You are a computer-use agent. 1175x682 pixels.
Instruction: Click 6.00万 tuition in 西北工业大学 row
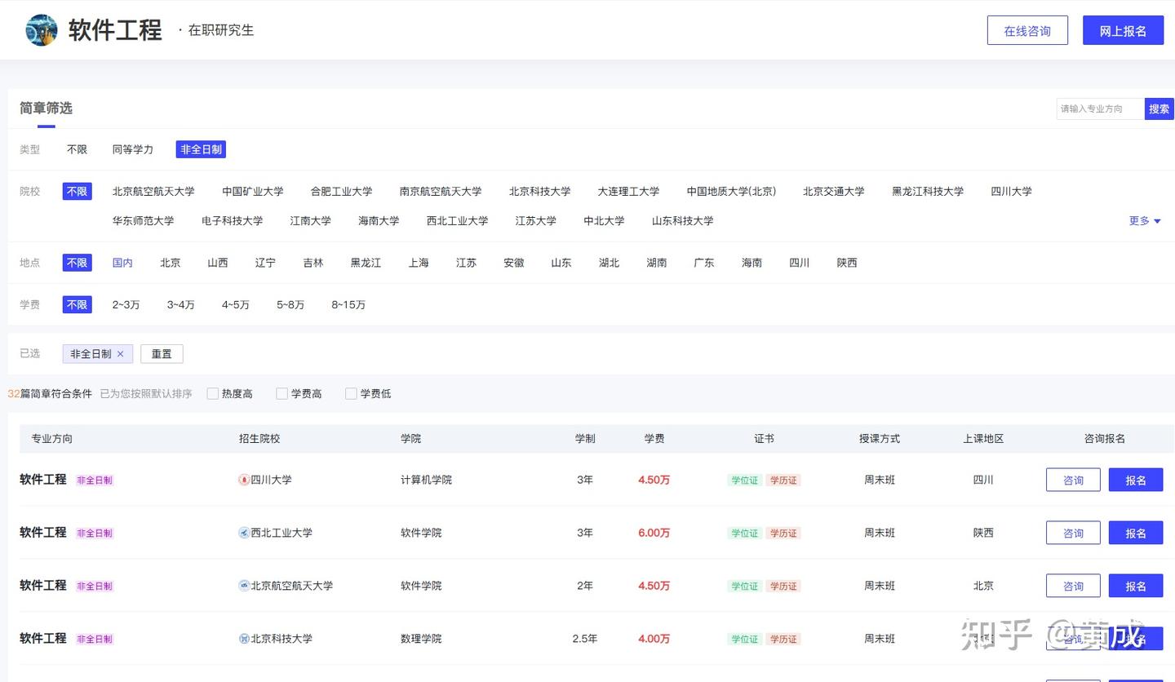point(654,533)
